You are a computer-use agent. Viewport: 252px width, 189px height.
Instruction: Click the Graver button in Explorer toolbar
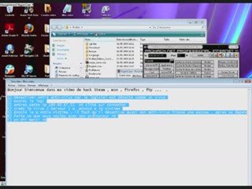tap(101, 34)
